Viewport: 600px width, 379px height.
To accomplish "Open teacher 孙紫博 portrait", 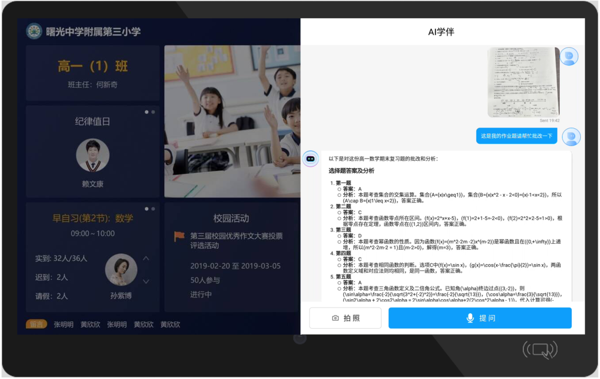I will coord(121,270).
